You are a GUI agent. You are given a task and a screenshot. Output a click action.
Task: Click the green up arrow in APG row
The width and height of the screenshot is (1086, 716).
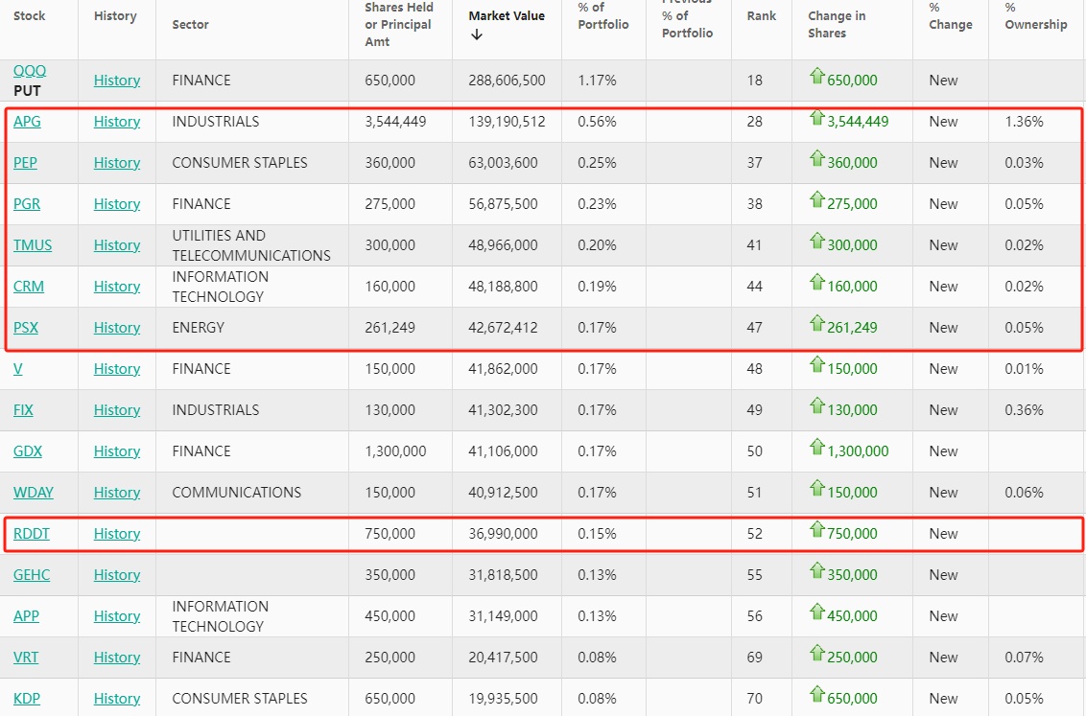coord(817,119)
